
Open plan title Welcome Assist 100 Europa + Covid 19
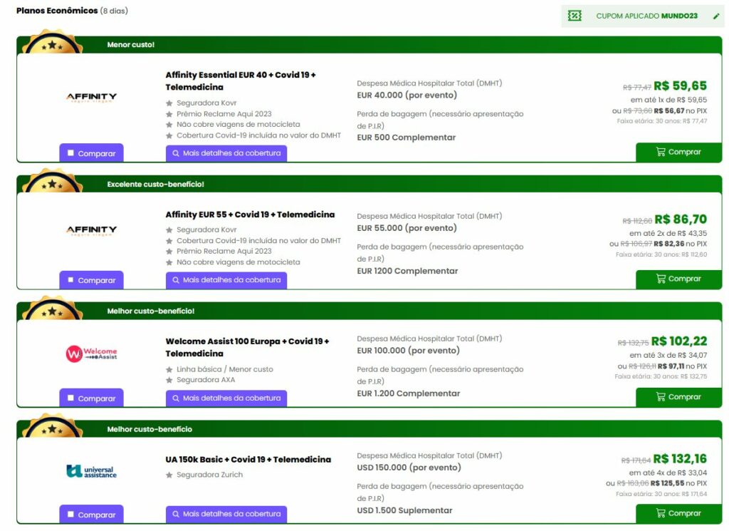[x=247, y=347]
